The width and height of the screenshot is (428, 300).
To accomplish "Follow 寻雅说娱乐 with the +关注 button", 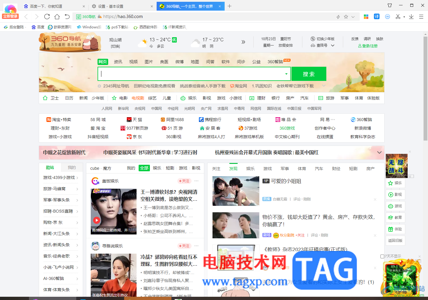I will [184, 246].
